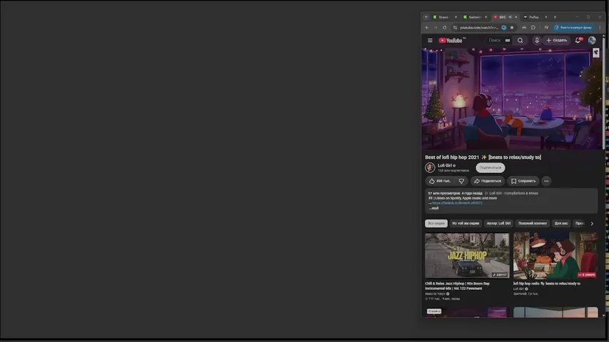
Task: Like the video with thumbs up
Action: tap(440, 181)
